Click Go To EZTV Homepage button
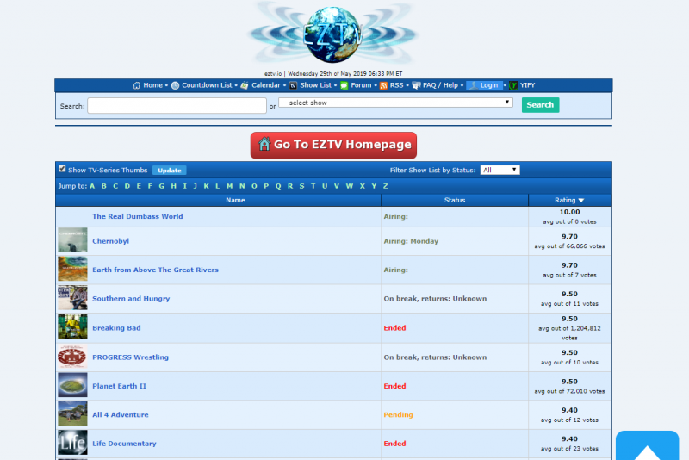 tap(333, 145)
